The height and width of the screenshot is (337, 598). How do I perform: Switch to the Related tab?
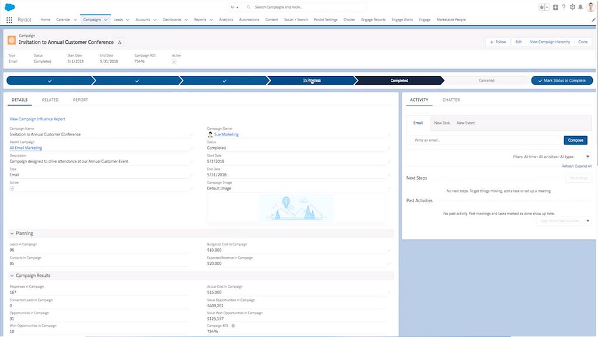click(x=50, y=100)
